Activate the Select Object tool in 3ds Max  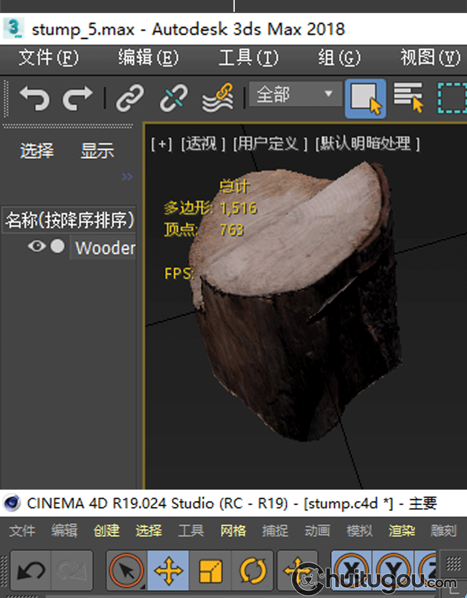click(366, 98)
